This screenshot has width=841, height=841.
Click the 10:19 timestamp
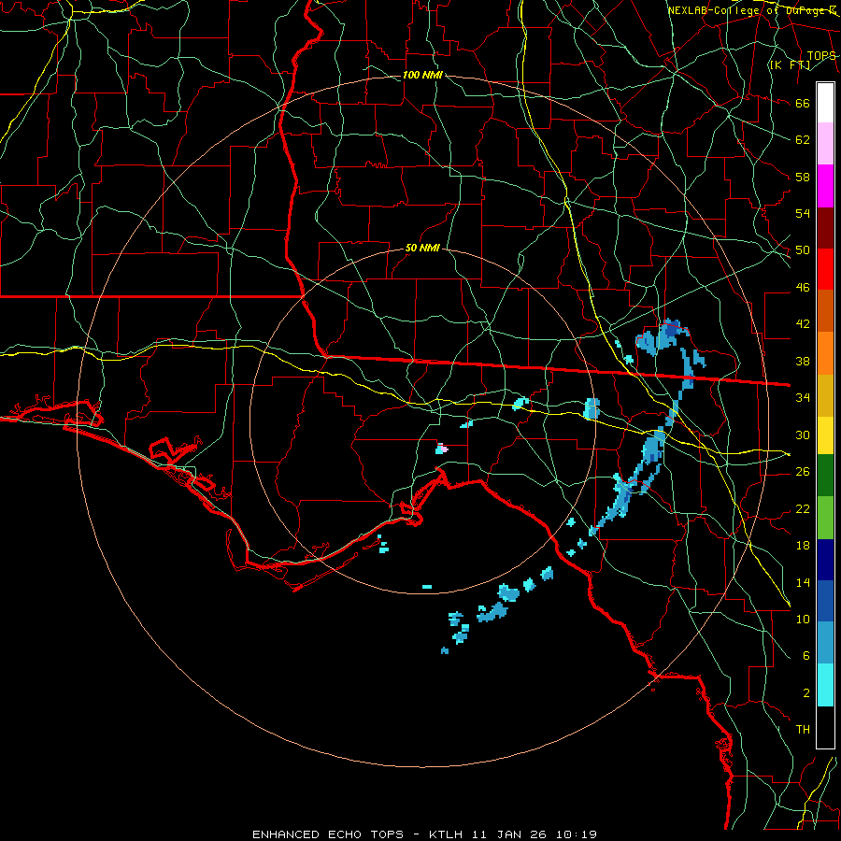click(577, 834)
